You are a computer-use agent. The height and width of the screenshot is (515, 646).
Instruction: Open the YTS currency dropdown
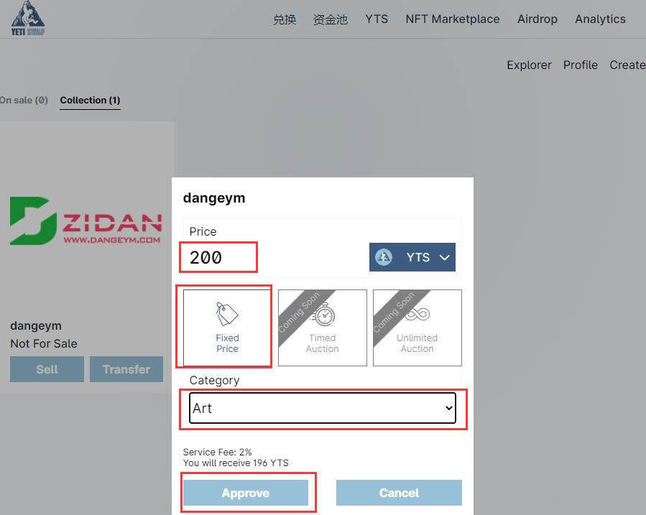pyautogui.click(x=412, y=257)
